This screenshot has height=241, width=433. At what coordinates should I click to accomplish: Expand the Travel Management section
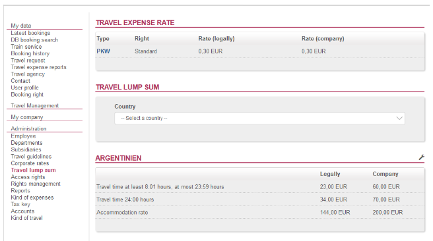(35, 105)
